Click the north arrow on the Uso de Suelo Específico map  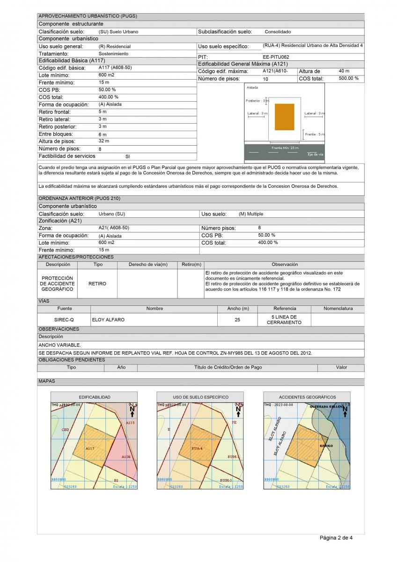point(238,412)
